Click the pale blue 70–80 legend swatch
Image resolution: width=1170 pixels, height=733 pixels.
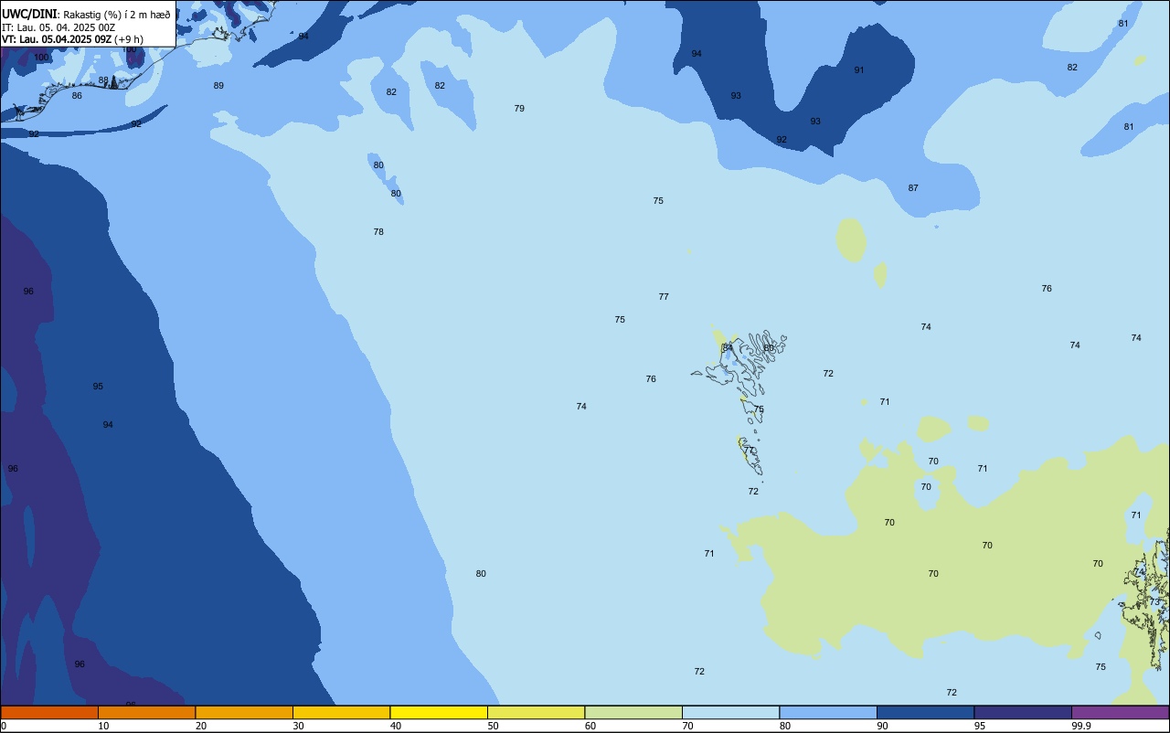[x=730, y=712]
